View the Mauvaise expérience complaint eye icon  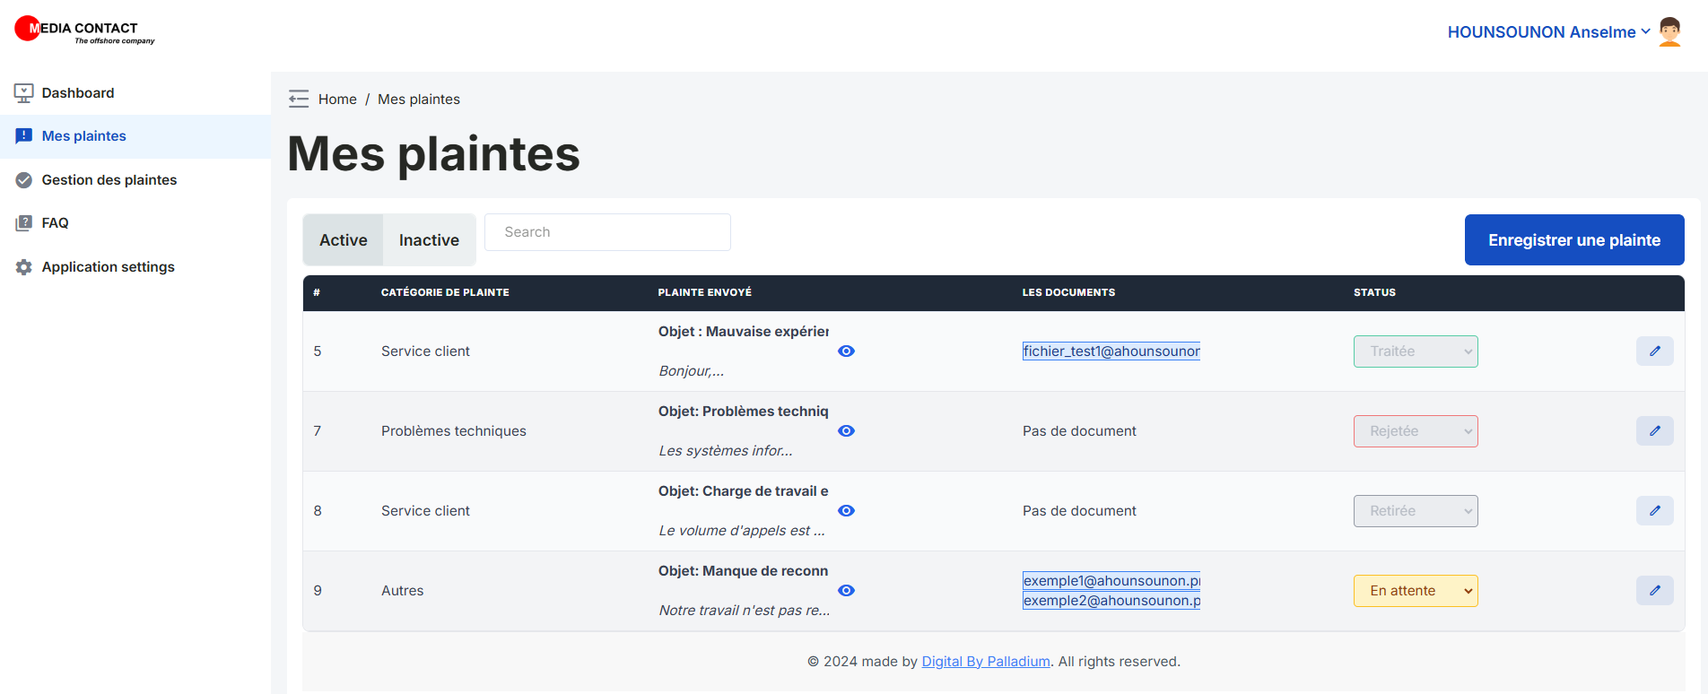(x=846, y=351)
